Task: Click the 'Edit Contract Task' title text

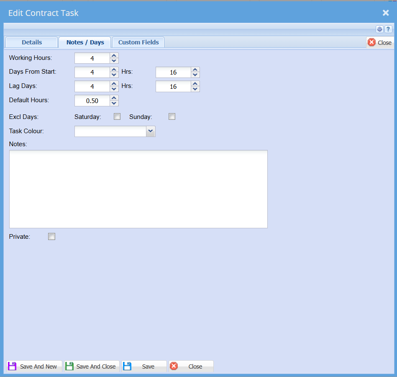Action: pyautogui.click(x=43, y=13)
